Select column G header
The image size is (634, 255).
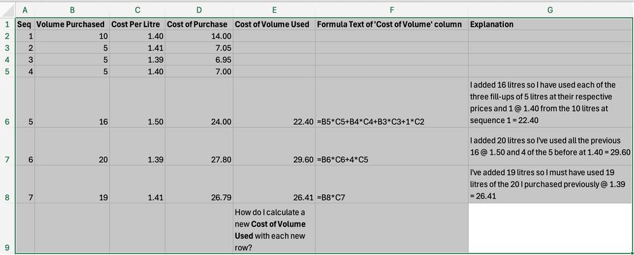tap(551, 10)
